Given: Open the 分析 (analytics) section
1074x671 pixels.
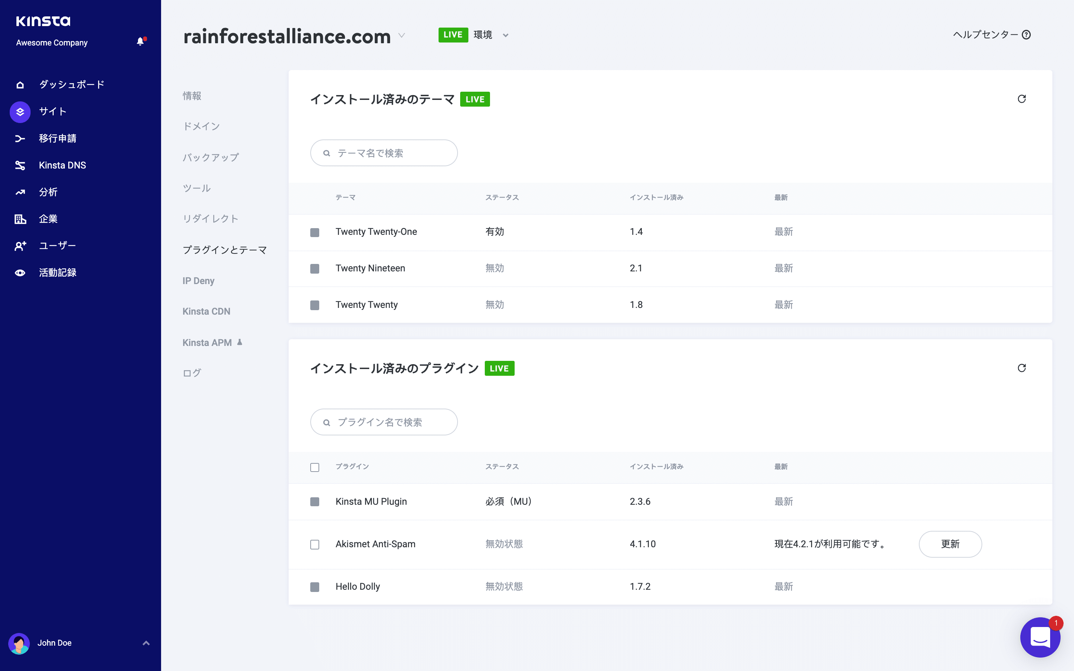Looking at the screenshot, I should pos(48,192).
